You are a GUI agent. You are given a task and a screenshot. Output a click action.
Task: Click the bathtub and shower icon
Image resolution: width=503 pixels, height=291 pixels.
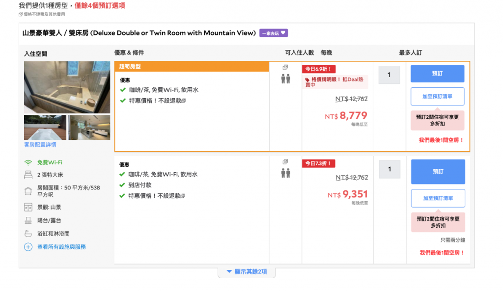coord(28,234)
